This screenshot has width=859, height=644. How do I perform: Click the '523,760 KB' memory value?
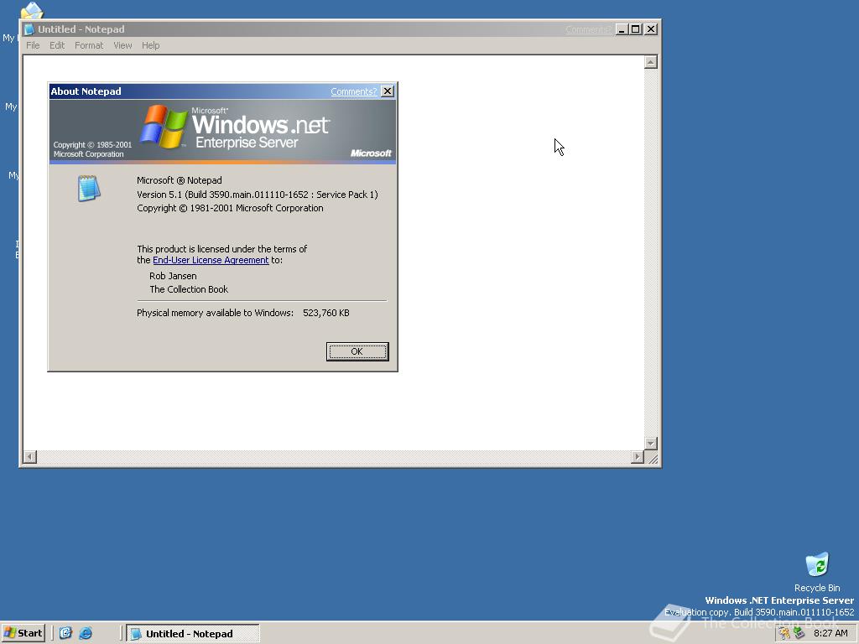[326, 313]
